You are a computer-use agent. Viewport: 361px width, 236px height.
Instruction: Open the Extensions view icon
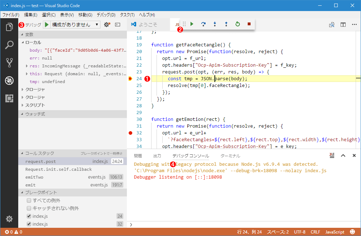(9, 98)
